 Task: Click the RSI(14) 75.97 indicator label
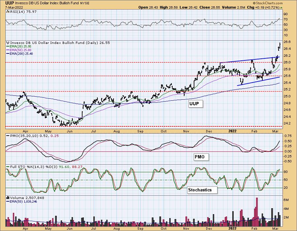click(23, 12)
